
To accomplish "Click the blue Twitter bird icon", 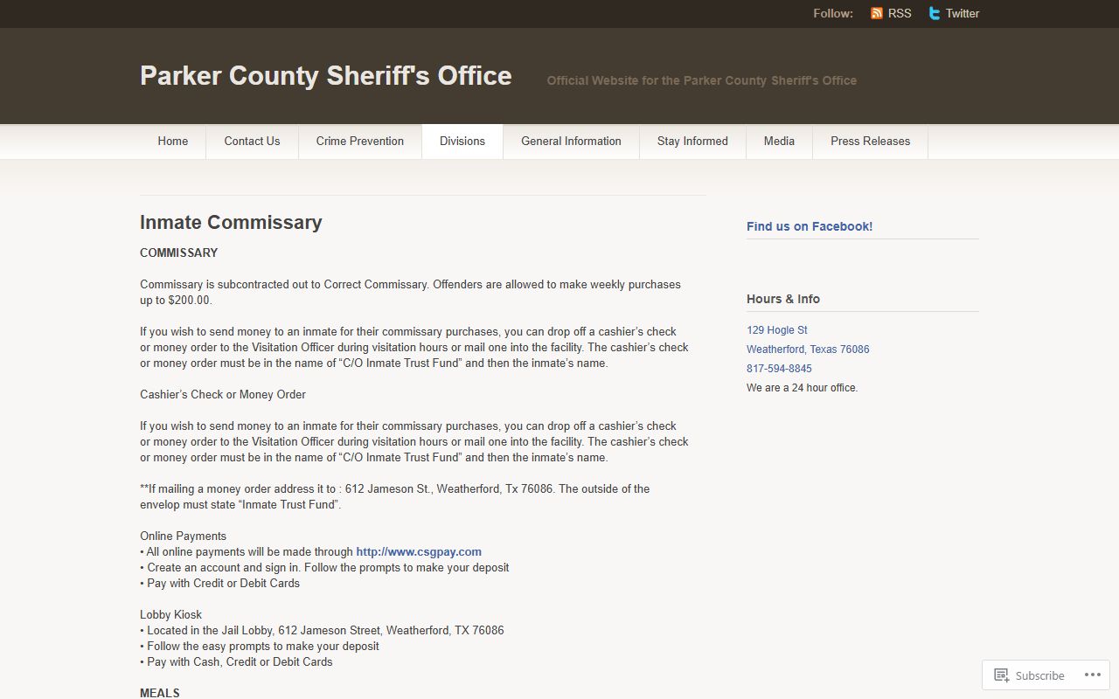I will coord(935,13).
